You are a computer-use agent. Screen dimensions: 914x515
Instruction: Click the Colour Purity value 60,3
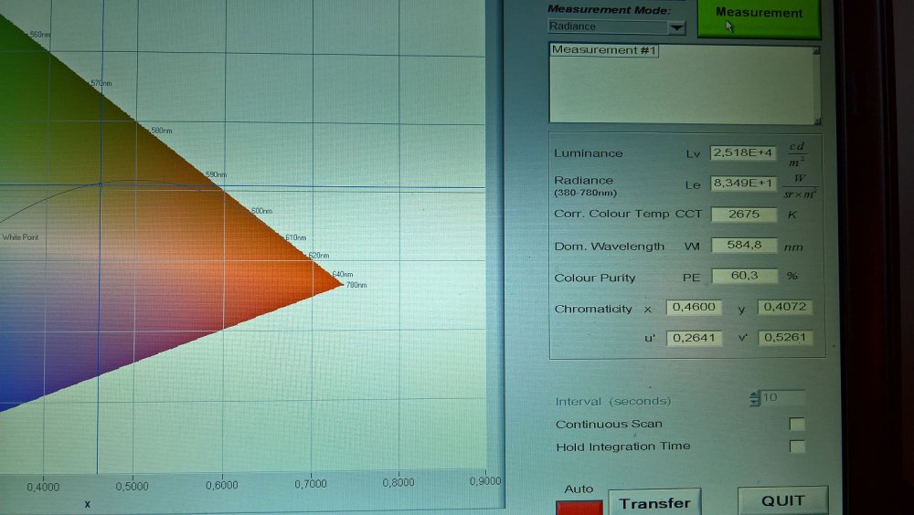click(742, 277)
